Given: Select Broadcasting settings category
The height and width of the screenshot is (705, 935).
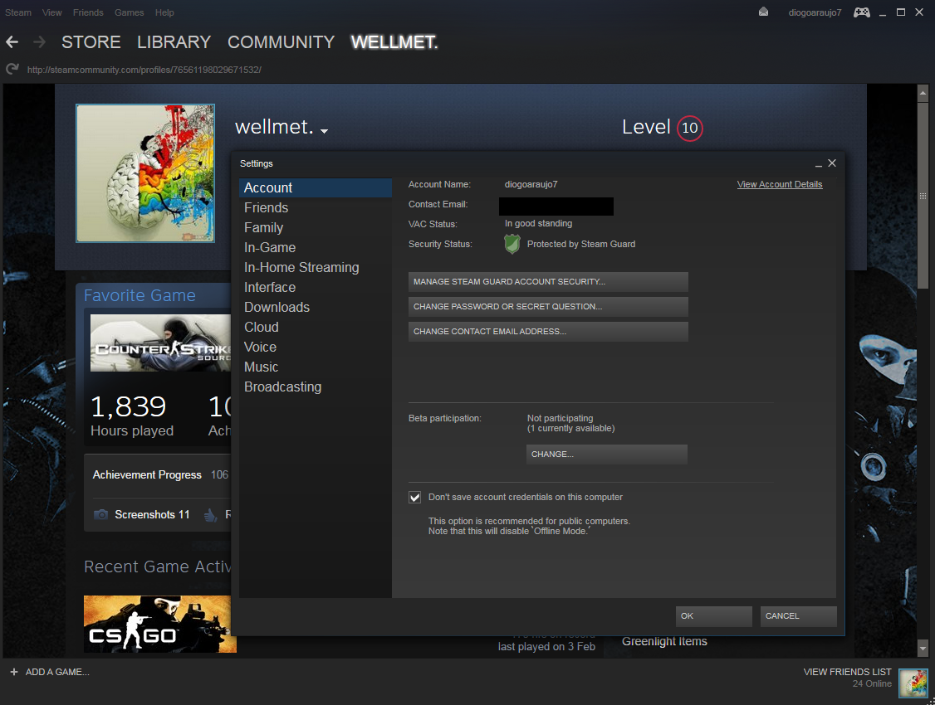Looking at the screenshot, I should tap(316, 387).
